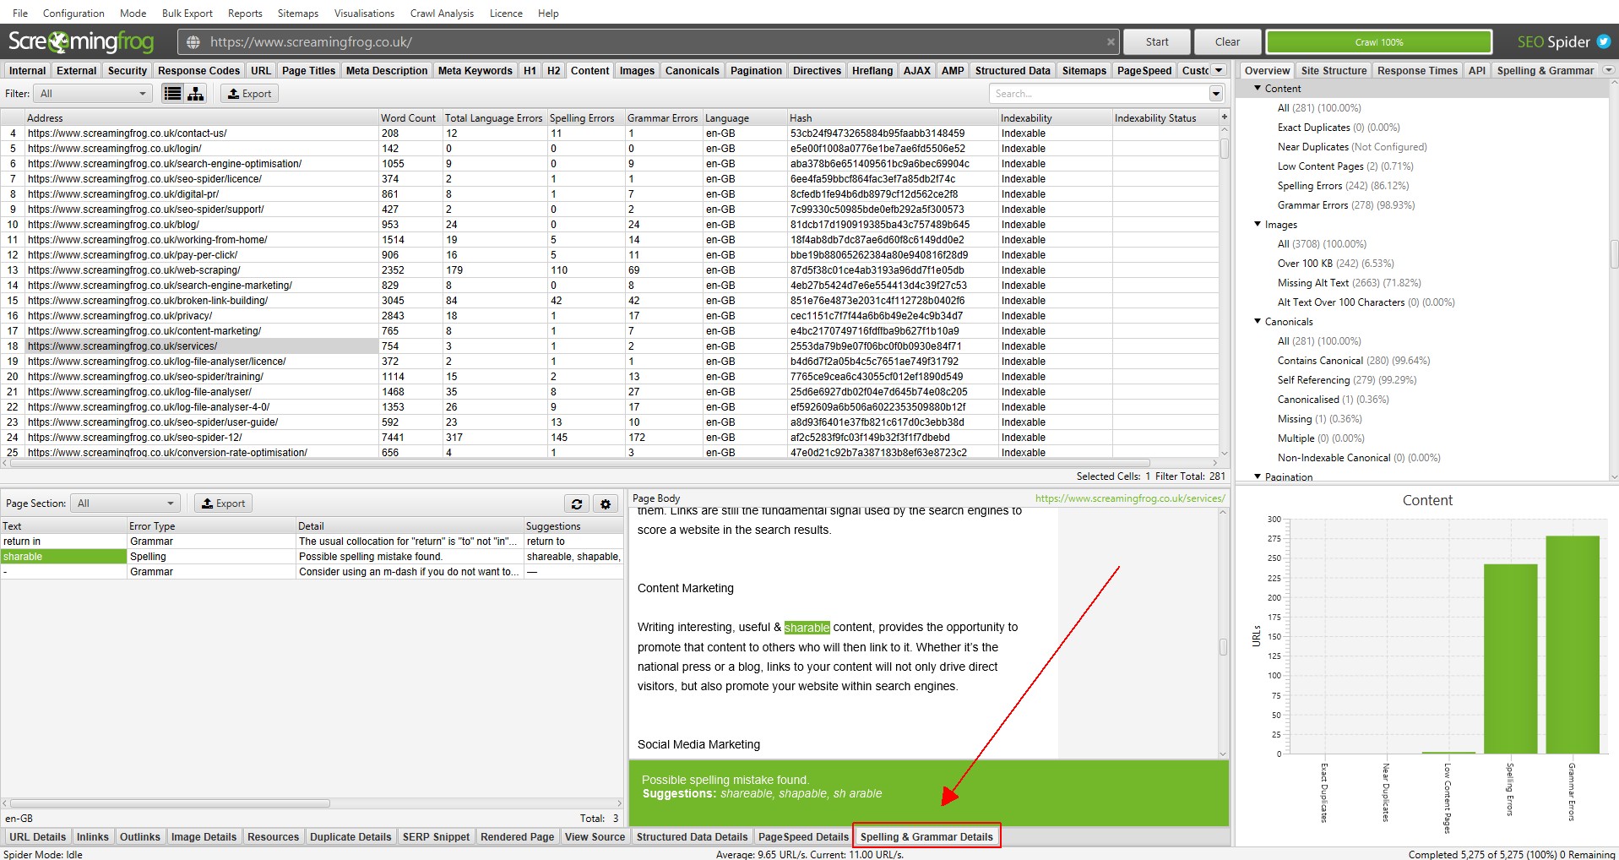
Task: Refresh the Spelling & Grammar details panel
Action: pos(577,503)
